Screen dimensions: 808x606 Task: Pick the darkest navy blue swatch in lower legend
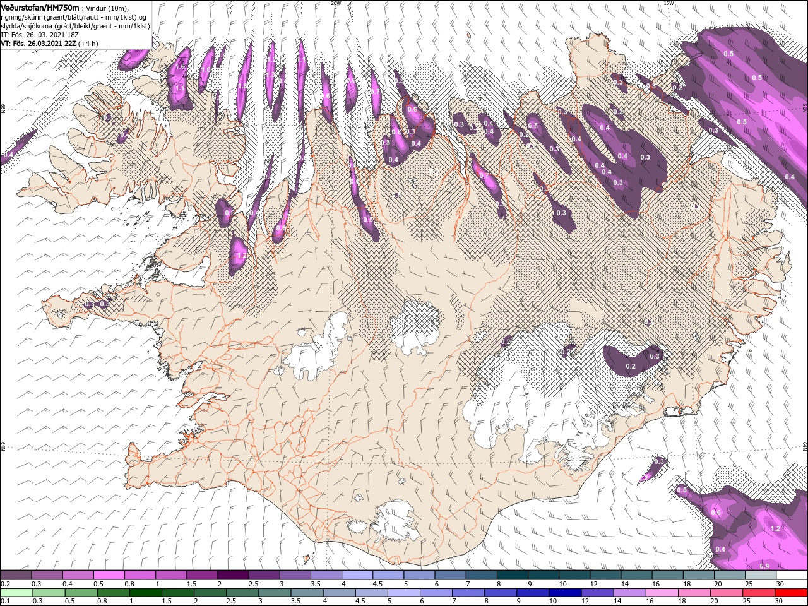565,593
